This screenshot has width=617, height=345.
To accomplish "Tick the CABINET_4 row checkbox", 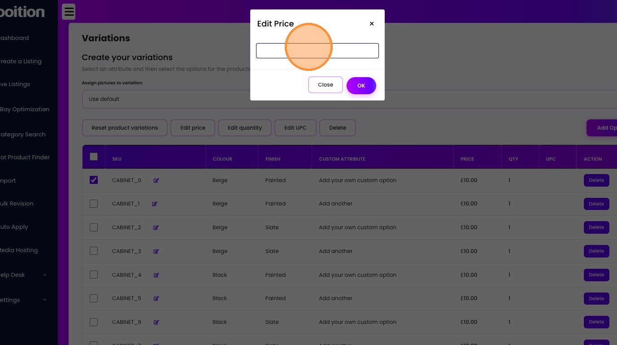I will coord(94,275).
